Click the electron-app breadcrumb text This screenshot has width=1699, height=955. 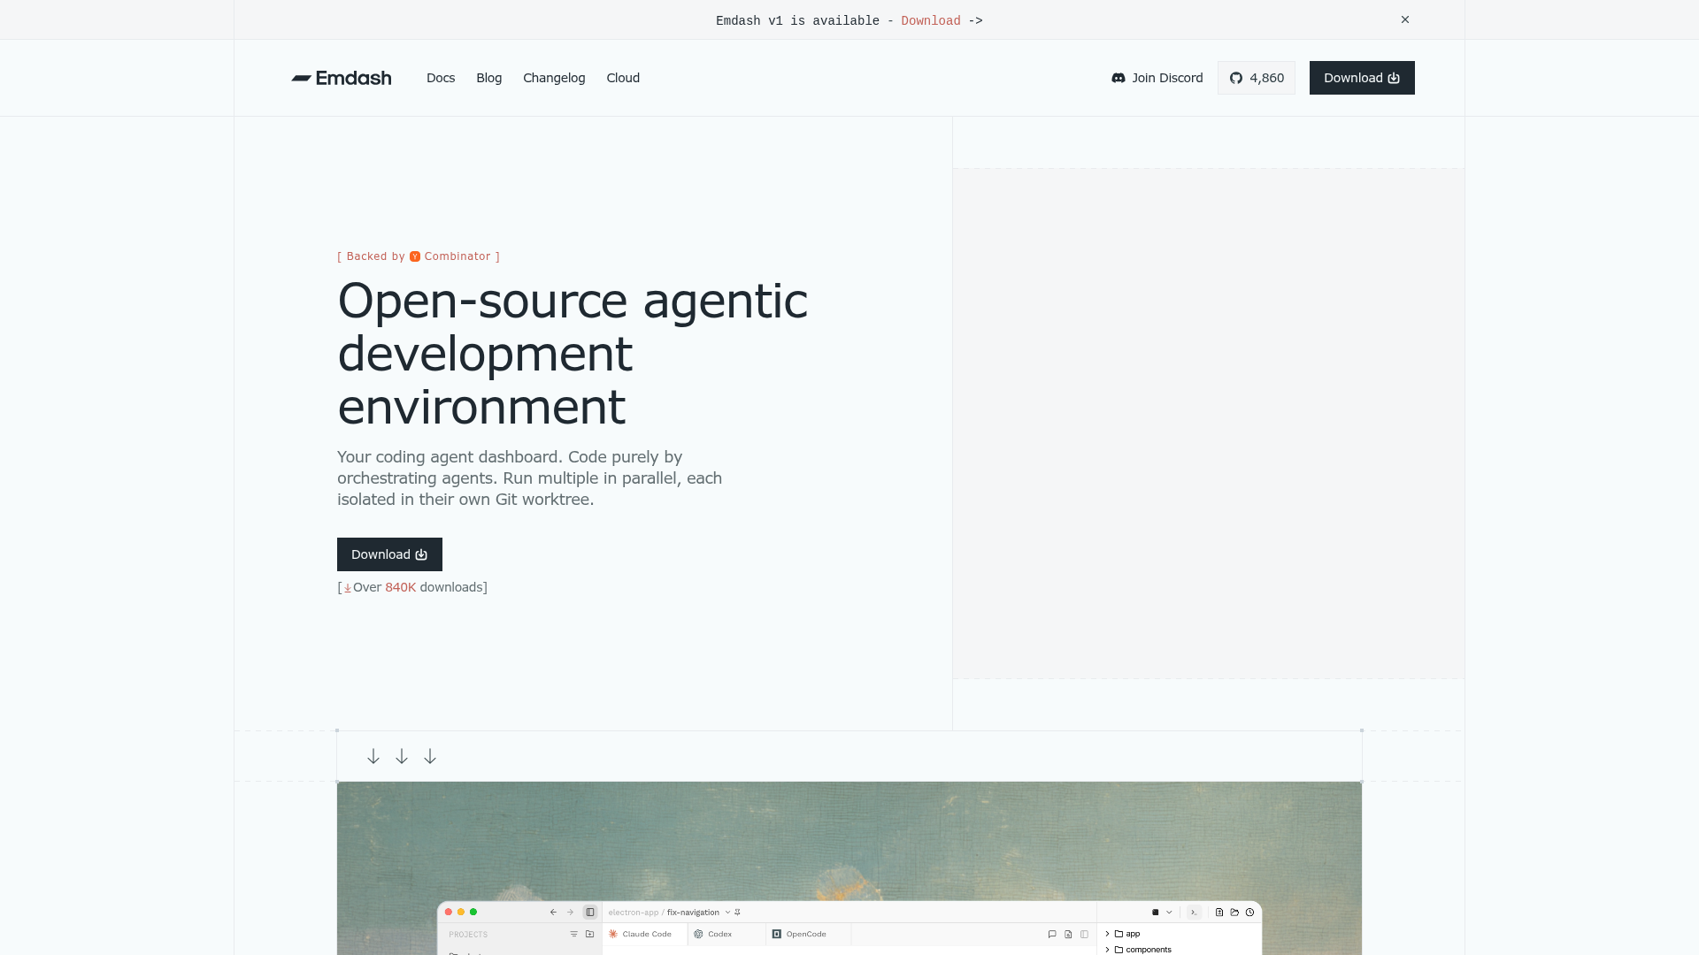(634, 912)
